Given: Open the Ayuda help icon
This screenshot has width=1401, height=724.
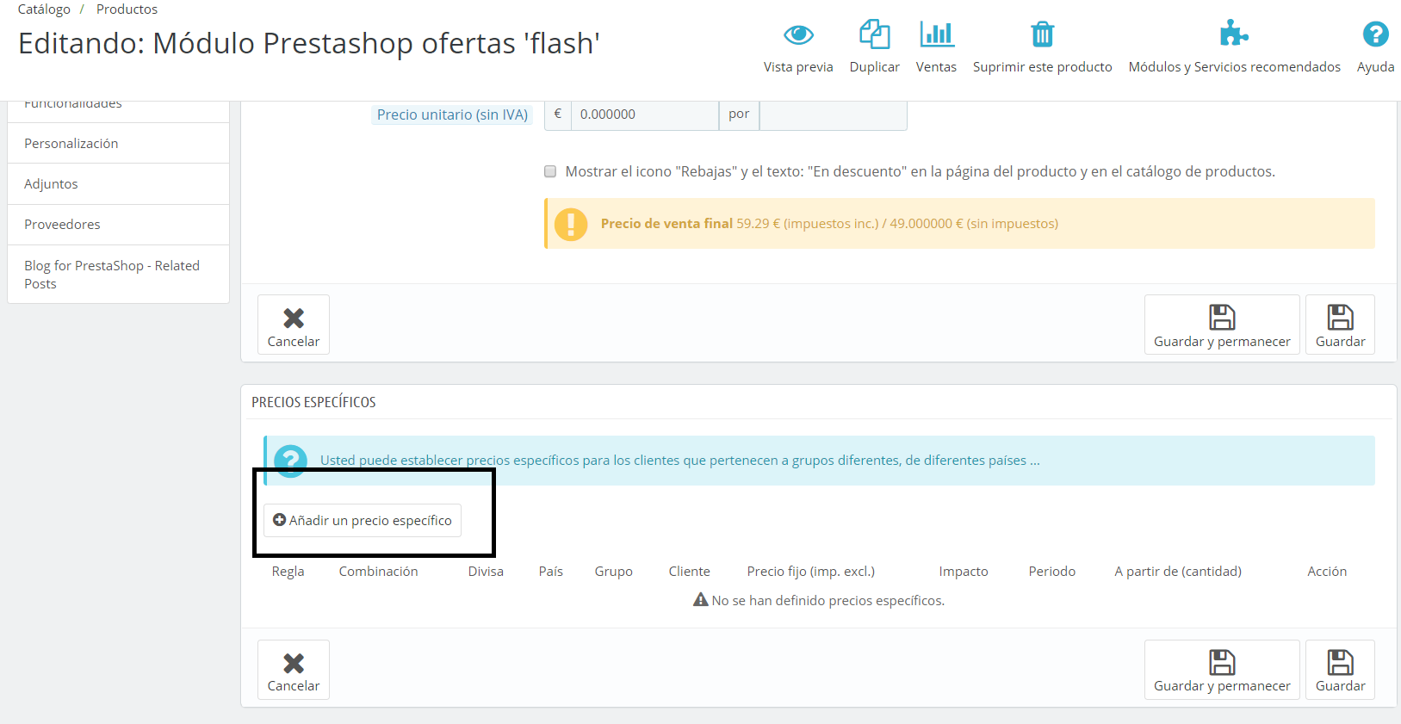Looking at the screenshot, I should coord(1375,34).
